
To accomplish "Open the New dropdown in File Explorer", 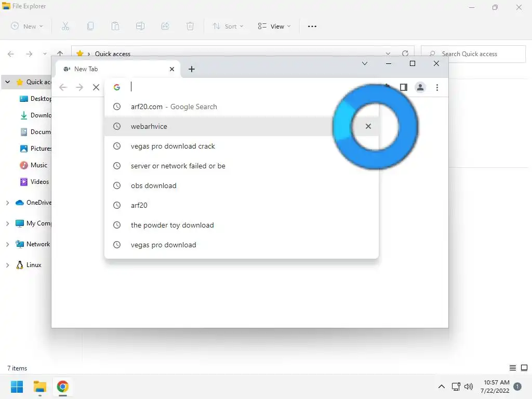I will click(27, 26).
